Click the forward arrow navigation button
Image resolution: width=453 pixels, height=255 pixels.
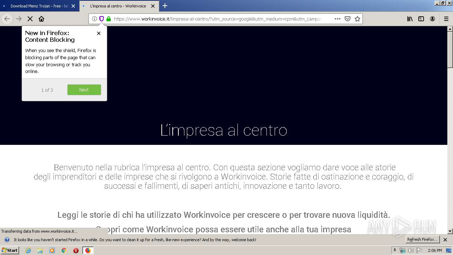point(19,19)
